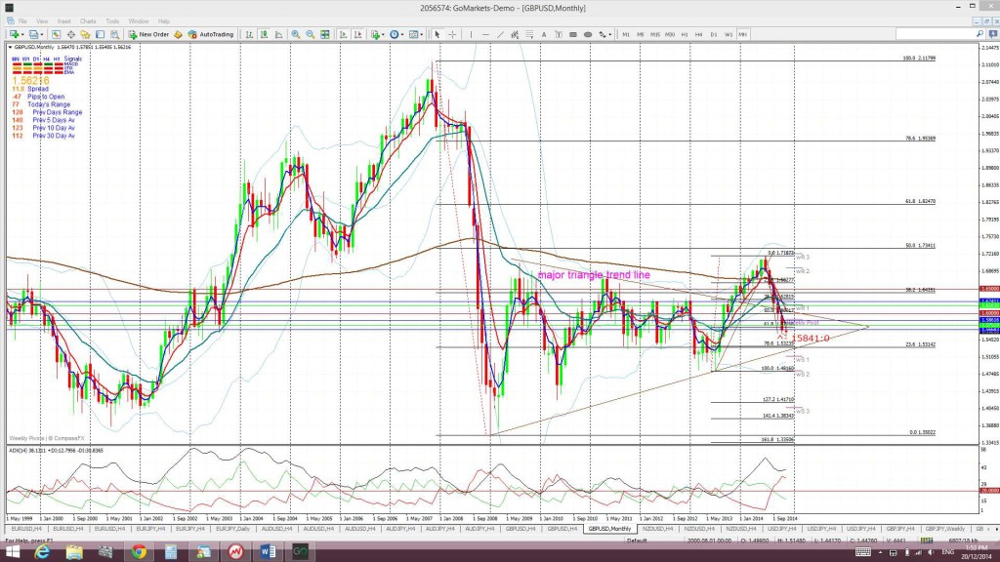Select the text label tool
Viewport: 1000px width, 562px height.
559,34
